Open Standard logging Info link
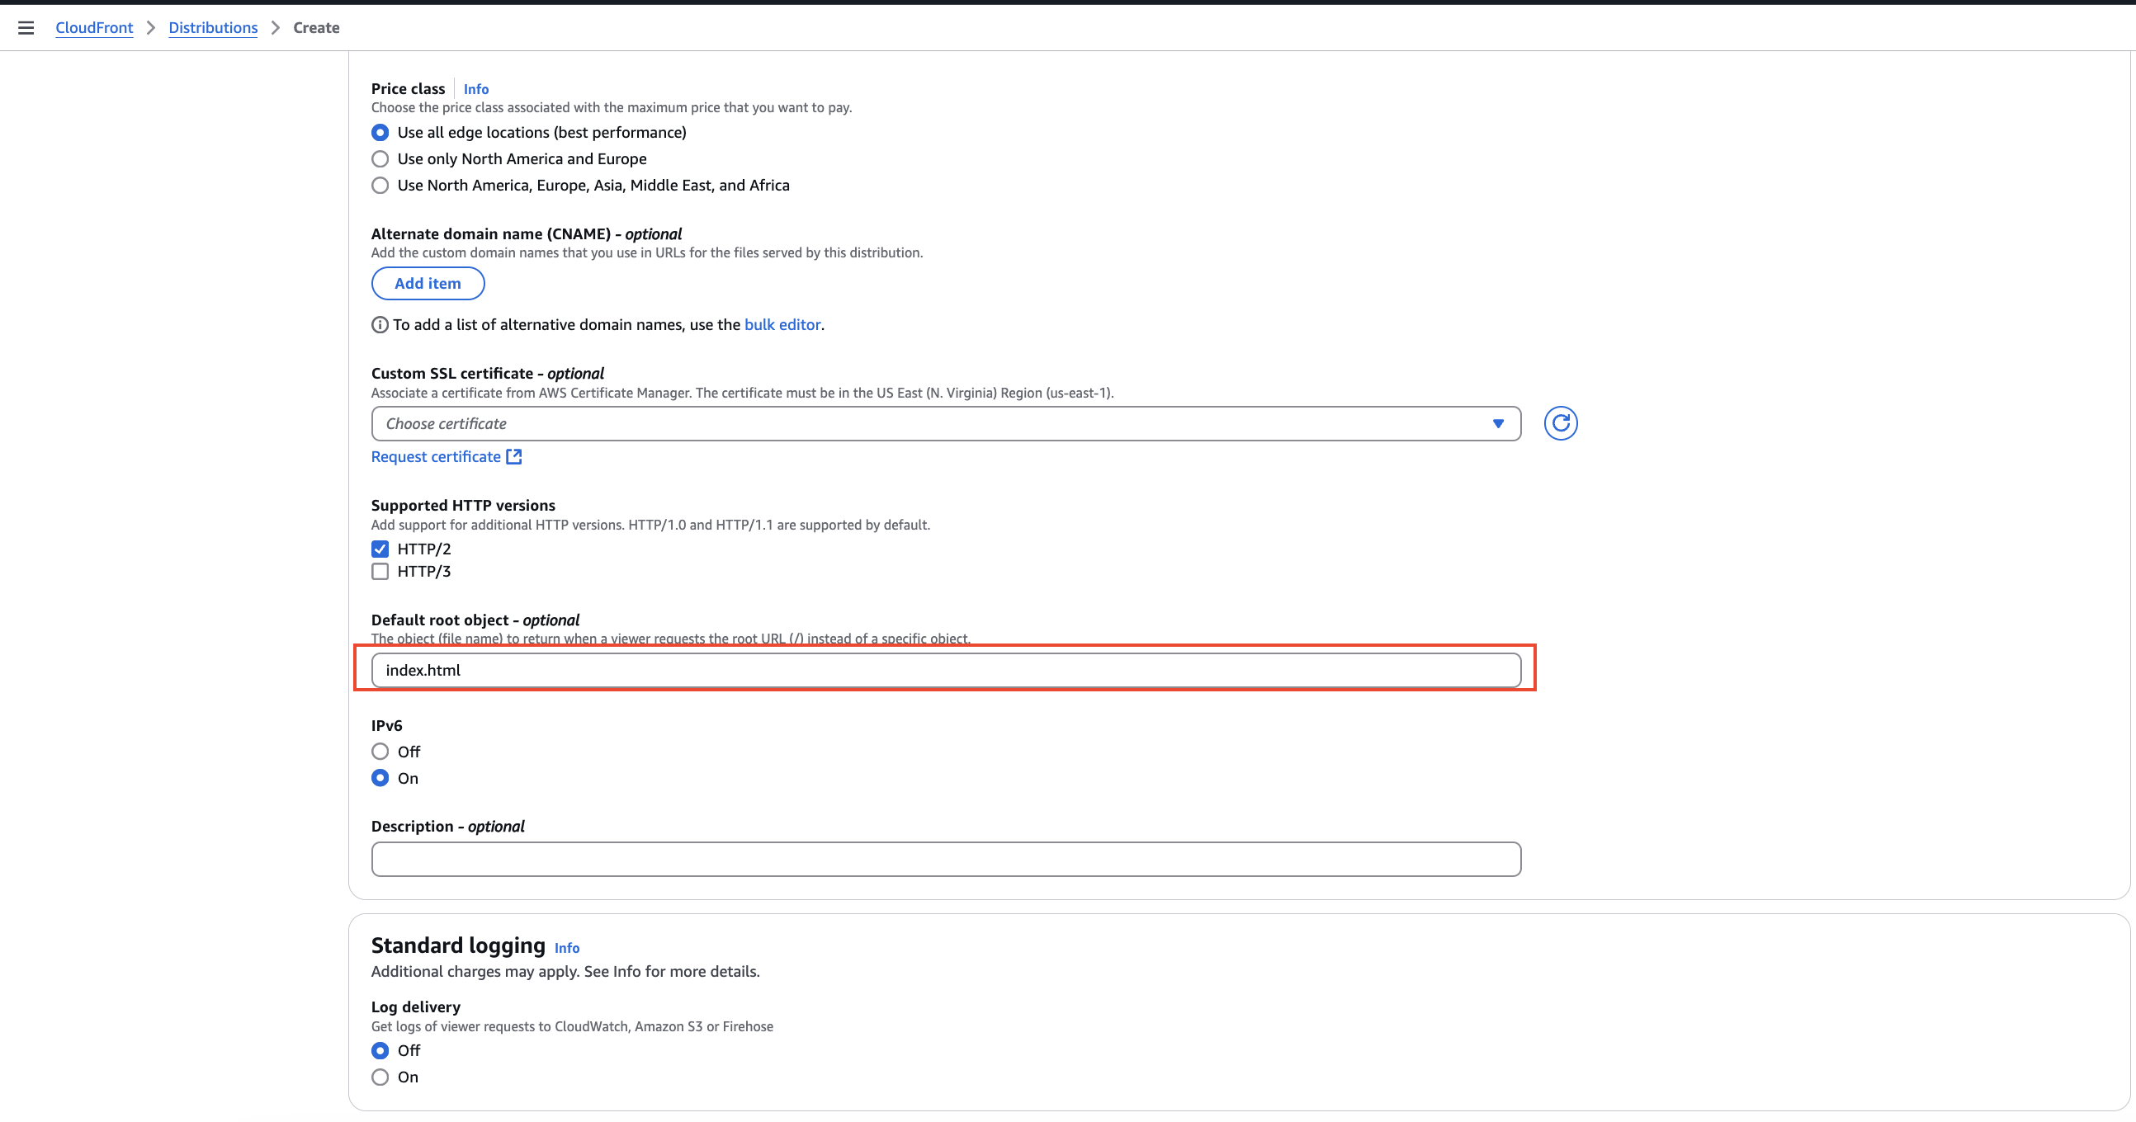 [566, 948]
